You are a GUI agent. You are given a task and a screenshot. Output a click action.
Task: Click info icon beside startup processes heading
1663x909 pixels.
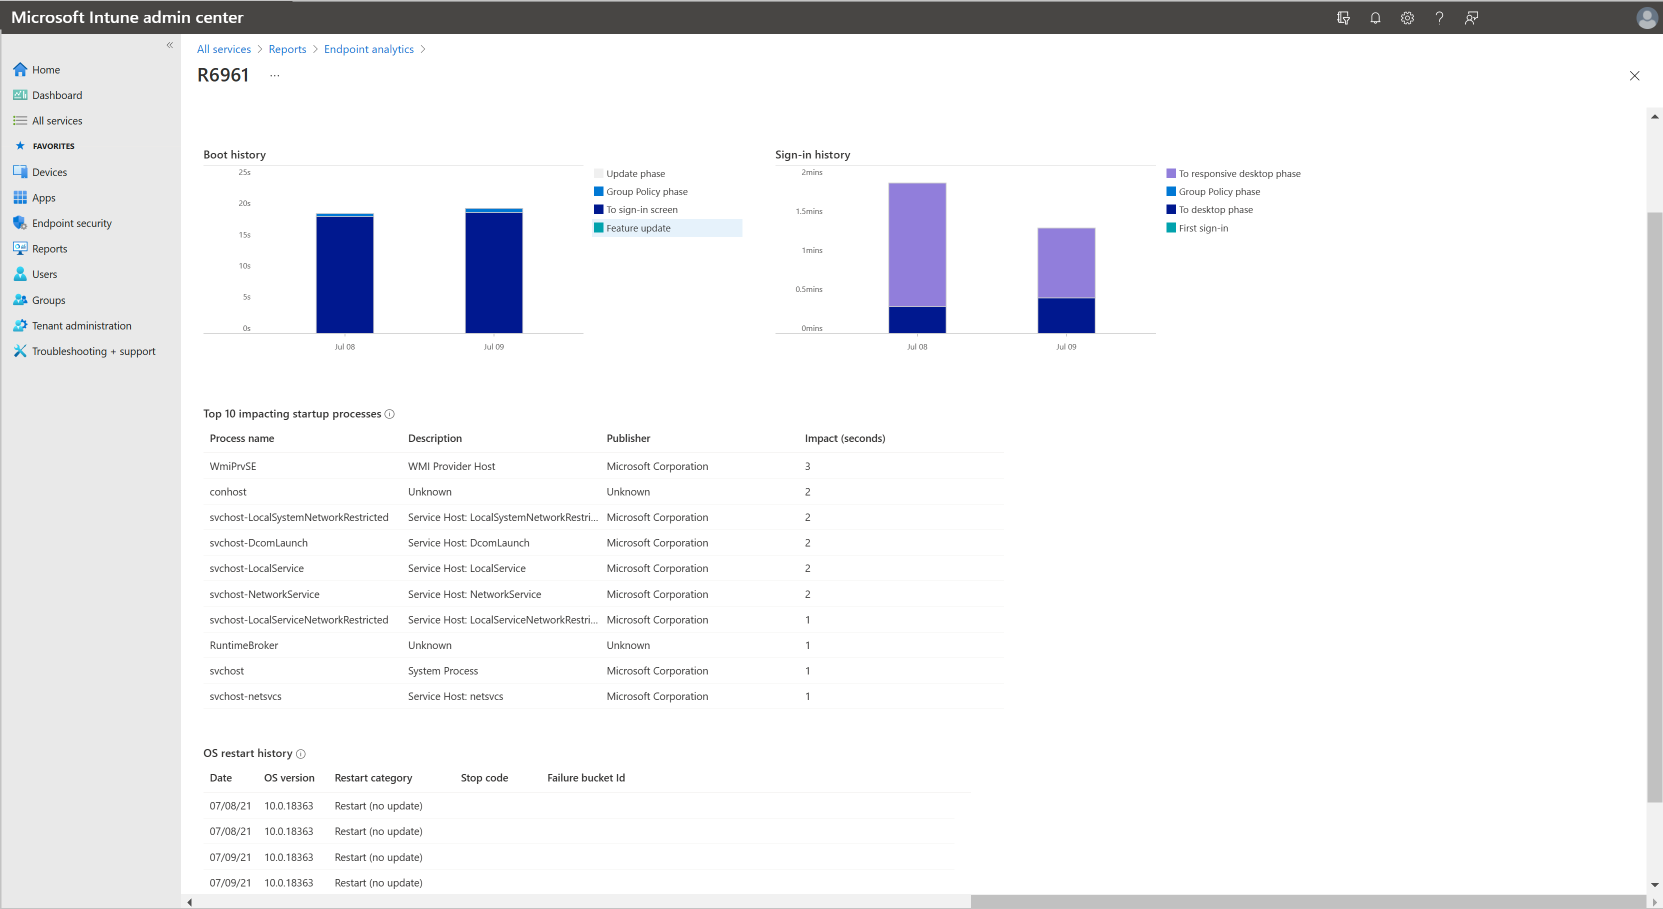(389, 414)
